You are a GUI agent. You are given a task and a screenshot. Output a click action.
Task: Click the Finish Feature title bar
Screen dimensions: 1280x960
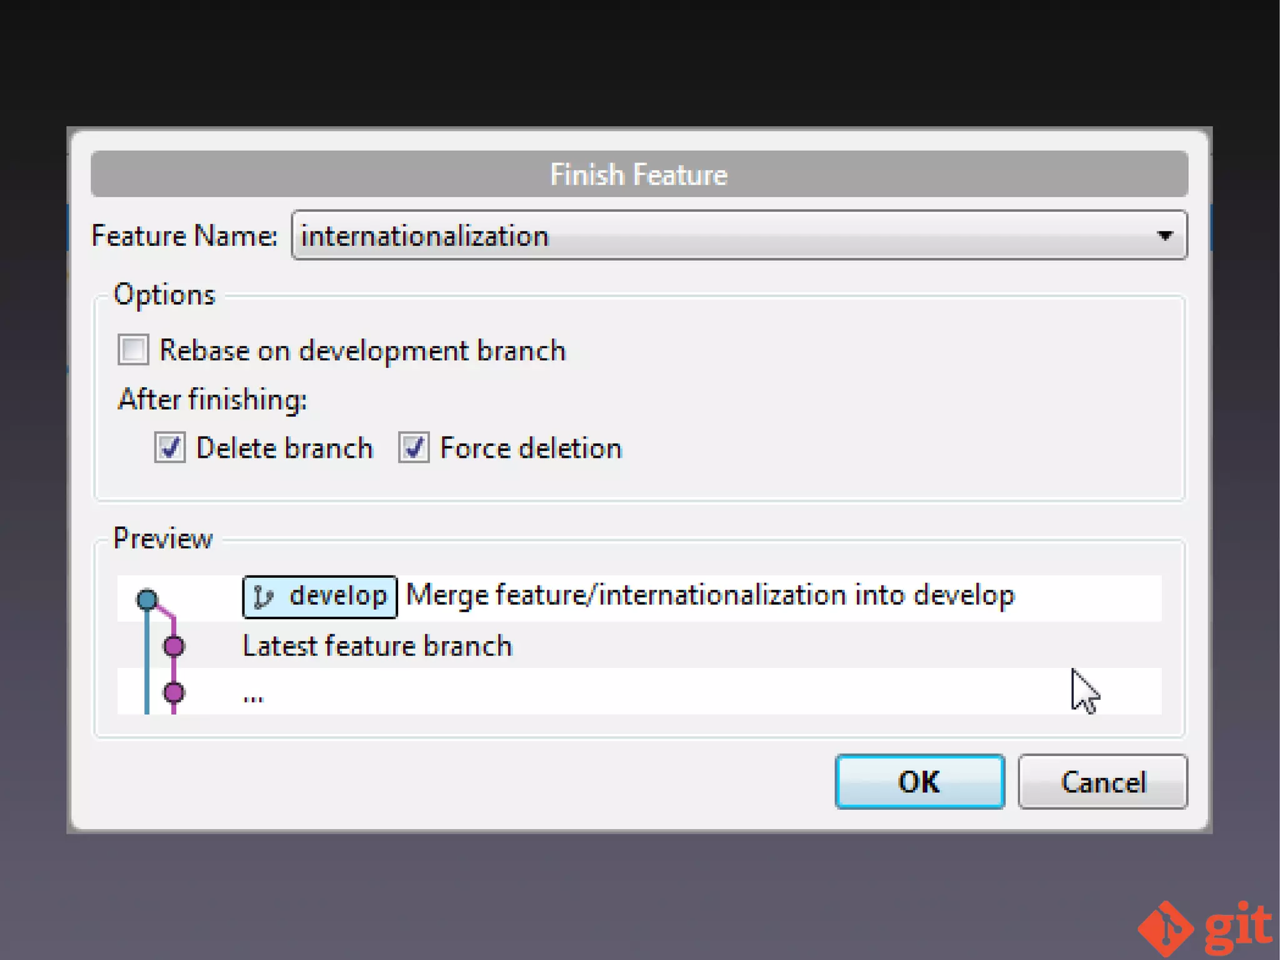click(x=639, y=174)
